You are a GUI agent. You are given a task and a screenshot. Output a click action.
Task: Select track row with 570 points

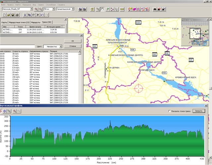33,29
